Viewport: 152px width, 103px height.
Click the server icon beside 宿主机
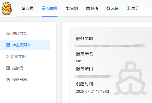tap(44, 8)
